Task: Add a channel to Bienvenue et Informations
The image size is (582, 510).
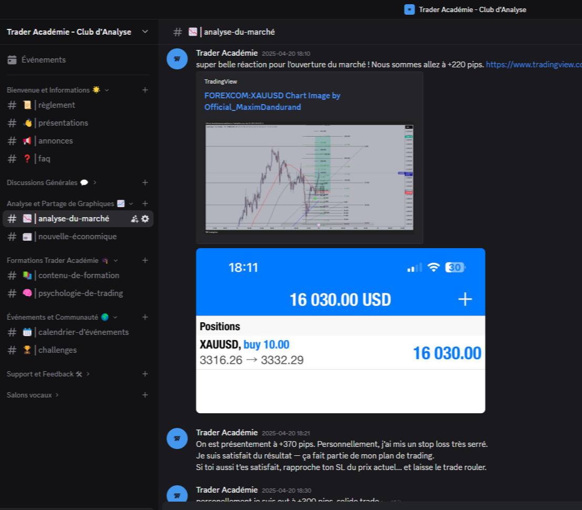Action: [145, 90]
